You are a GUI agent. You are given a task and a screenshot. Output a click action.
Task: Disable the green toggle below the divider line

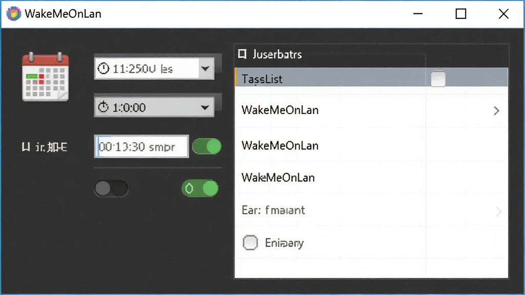coord(200,188)
